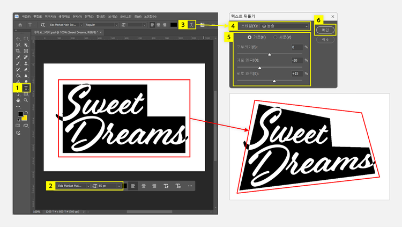This screenshot has width=402, height=227.
Task: Right-align text in the floating taskbar
Action: [x=154, y=186]
